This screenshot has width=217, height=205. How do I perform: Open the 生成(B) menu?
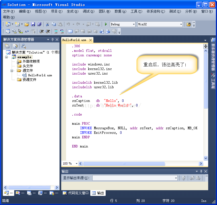point(73,11)
